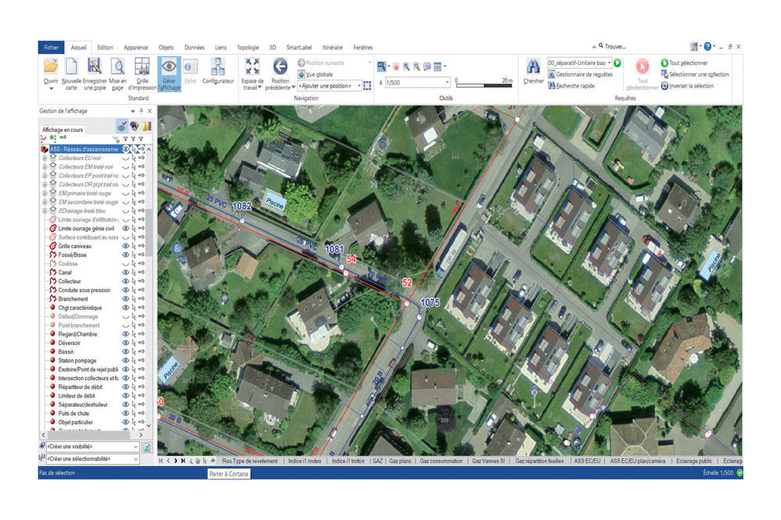Expand Collecteurs EU noir tree node
Image resolution: width=781 pixels, height=520 pixels.
(45, 158)
